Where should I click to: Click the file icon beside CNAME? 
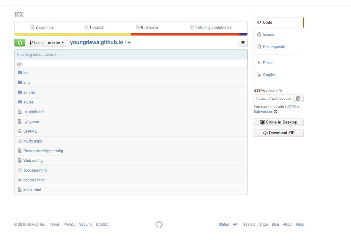(x=20, y=131)
